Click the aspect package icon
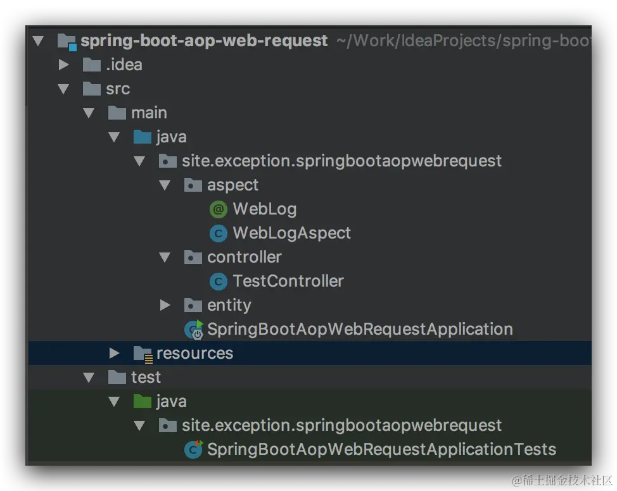 [x=193, y=185]
